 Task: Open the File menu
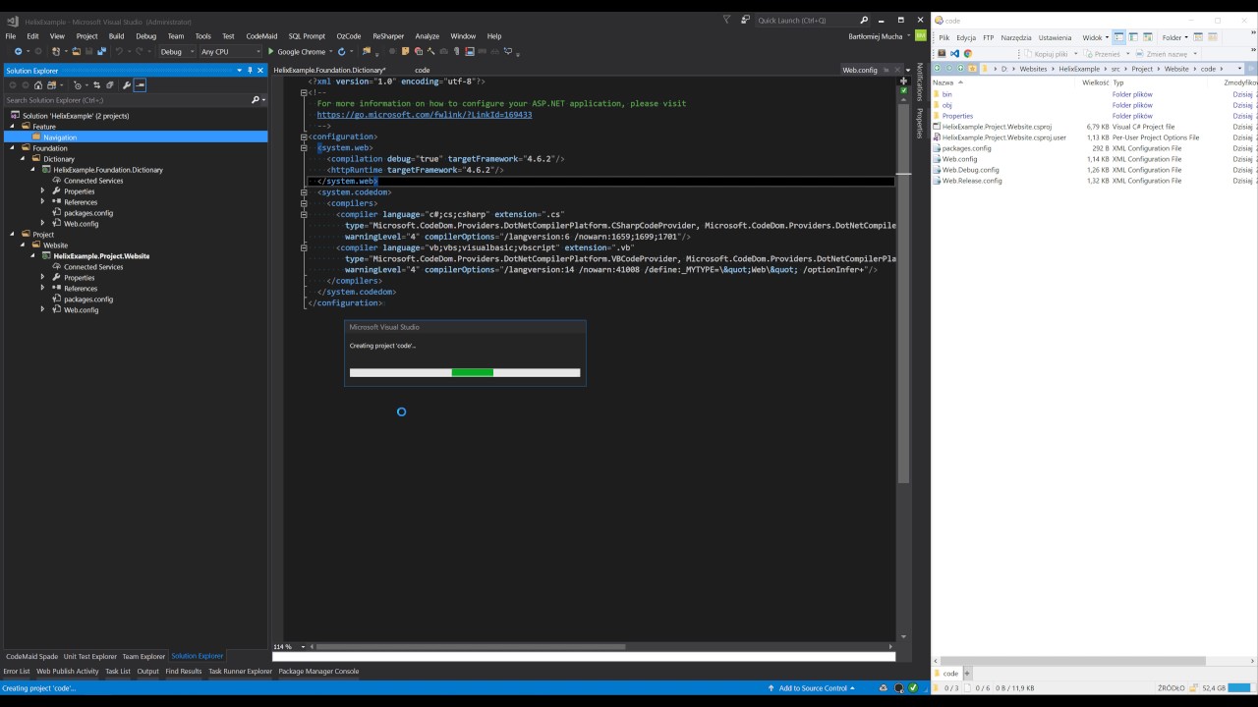tap(11, 36)
